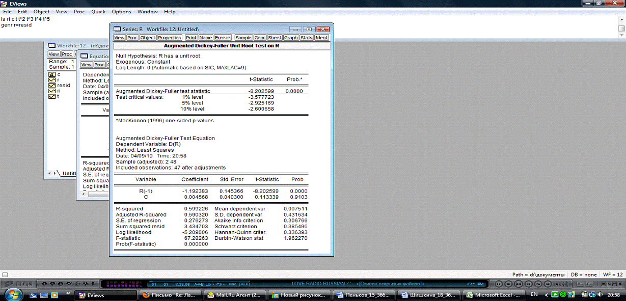Image resolution: width=626 pixels, height=301 pixels.
Task: Select the resid series icon in workfile
Action: click(51, 86)
